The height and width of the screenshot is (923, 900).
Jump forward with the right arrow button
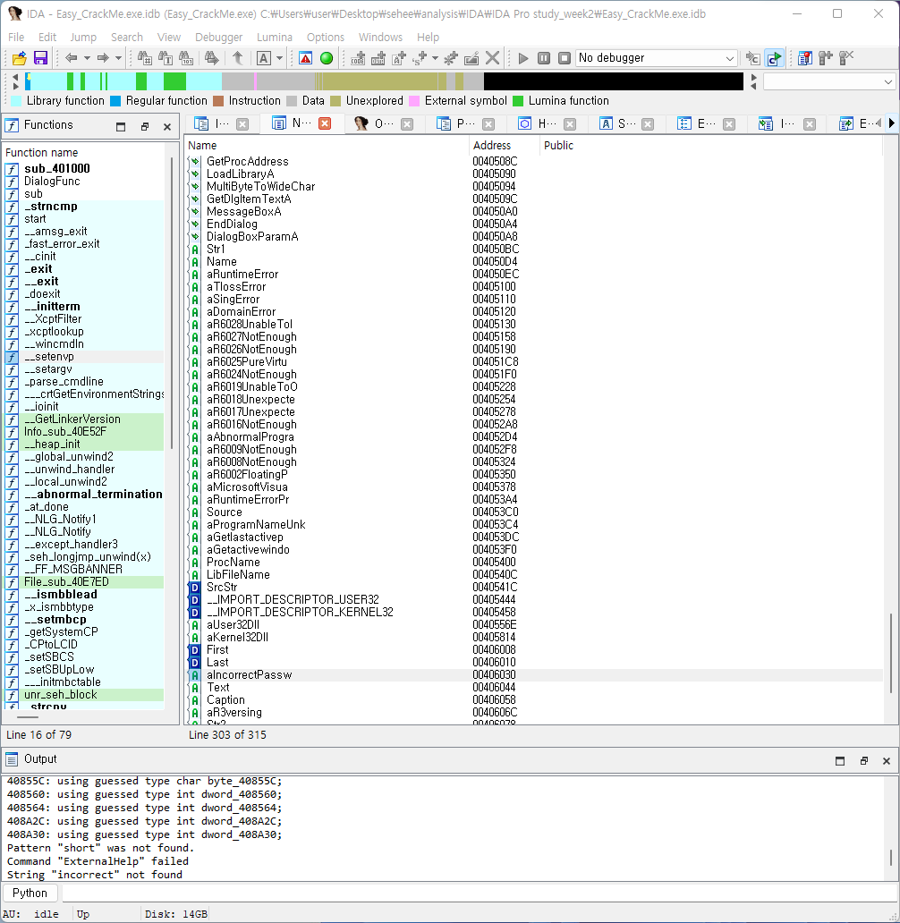(103, 58)
